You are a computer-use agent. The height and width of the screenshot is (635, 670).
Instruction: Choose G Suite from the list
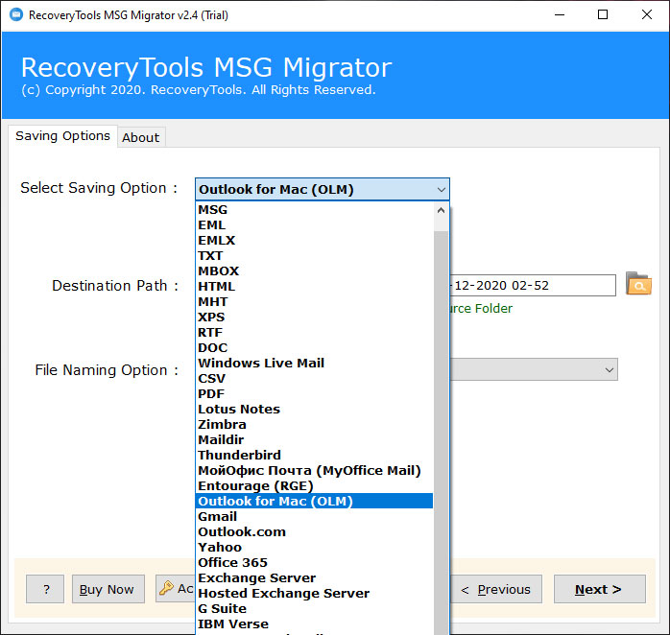click(314, 609)
